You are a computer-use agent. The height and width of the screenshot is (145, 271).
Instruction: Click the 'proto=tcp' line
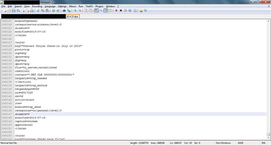[x=22, y=49]
